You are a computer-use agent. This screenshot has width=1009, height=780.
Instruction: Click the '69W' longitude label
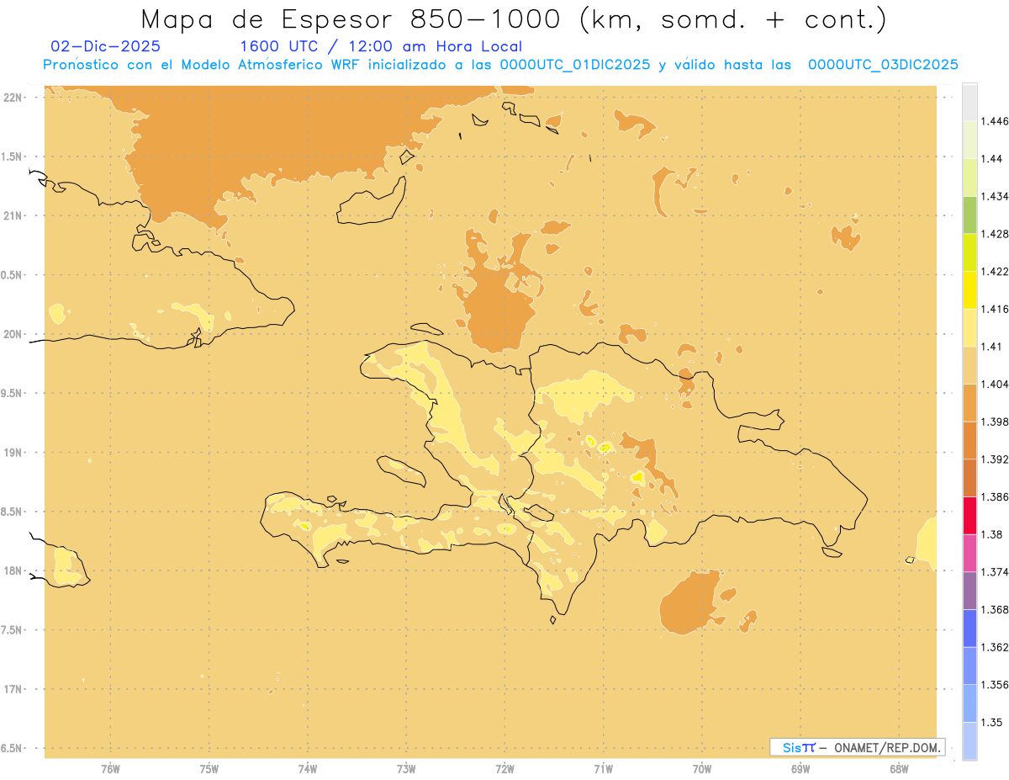coord(800,769)
